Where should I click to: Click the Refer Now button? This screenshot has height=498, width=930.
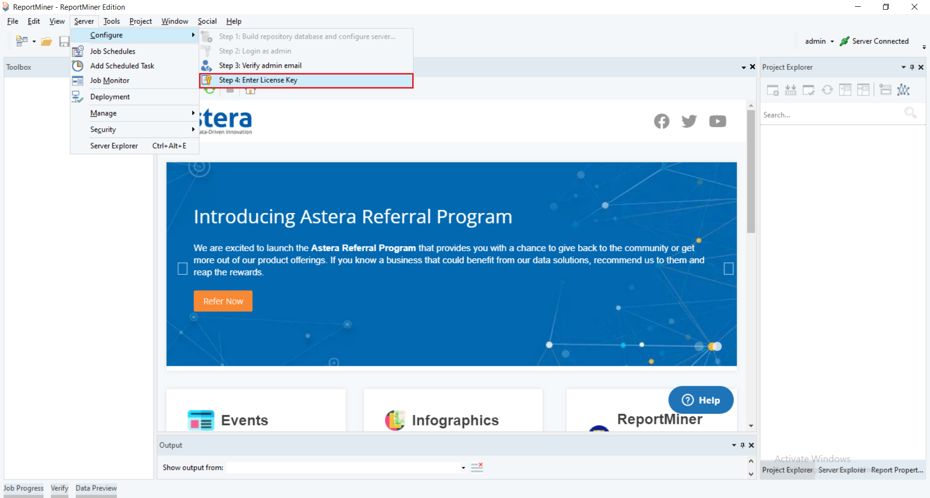coord(223,301)
